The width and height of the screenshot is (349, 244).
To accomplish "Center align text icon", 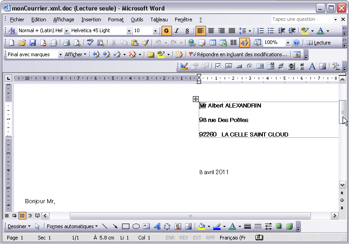I will tap(211, 31).
